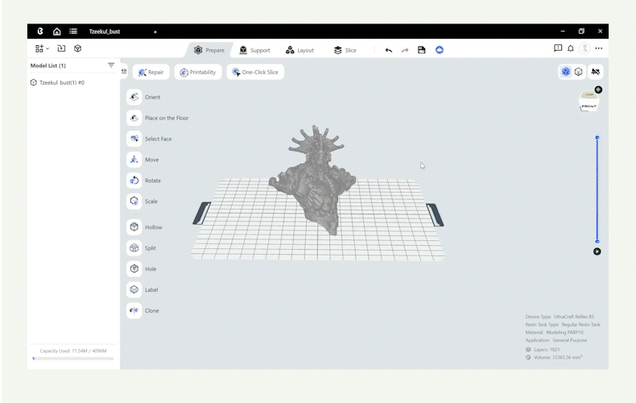Open the Layout tab
Viewport: 636px width, 403px height.
click(x=299, y=50)
